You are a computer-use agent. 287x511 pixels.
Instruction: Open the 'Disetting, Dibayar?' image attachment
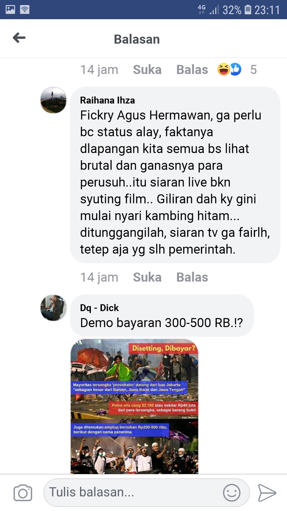pyautogui.click(x=134, y=406)
